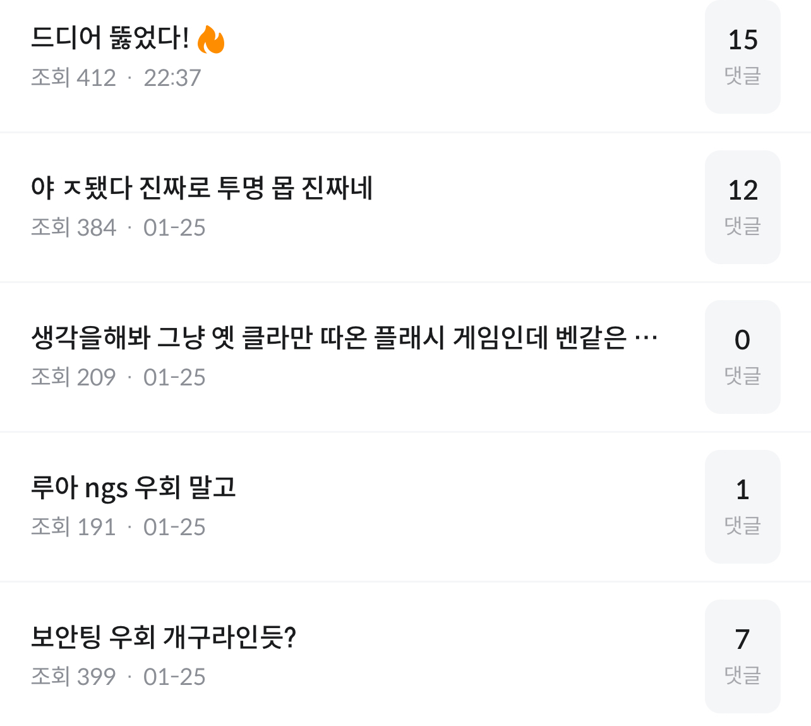811x726 pixels.
Task: Click the 조회 209 view count
Action: [73, 377]
